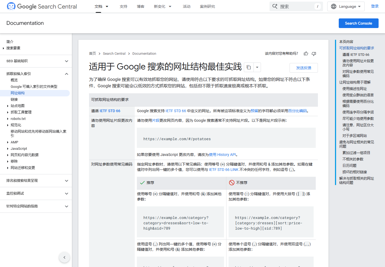
Task: Jump to 对于多区域网站 in contents
Action: click(355, 136)
